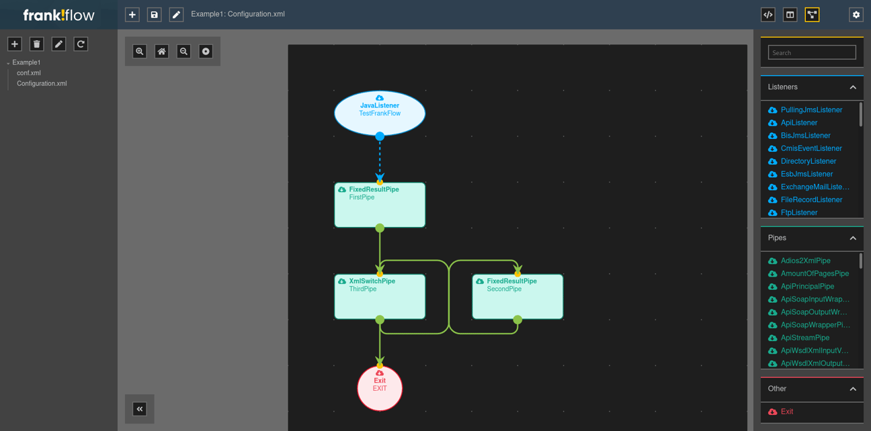Select the flow diagram view
871x431 pixels.
812,14
